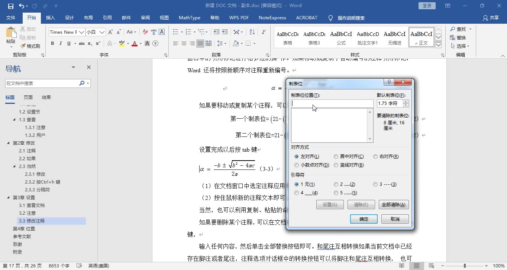The width and height of the screenshot is (507, 270).
Task: Apply Underline formatting
Action: tap(69, 43)
